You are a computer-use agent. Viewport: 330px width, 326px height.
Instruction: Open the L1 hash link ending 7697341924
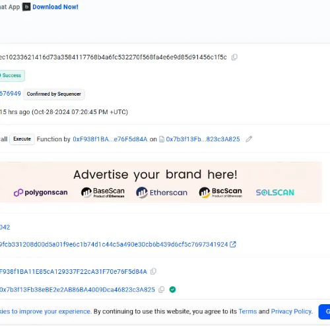[x=114, y=244]
